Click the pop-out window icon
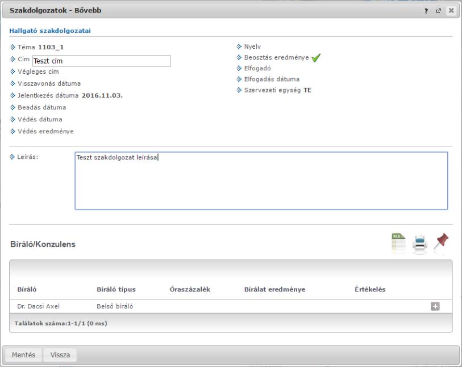This screenshot has height=367, width=462. point(439,11)
